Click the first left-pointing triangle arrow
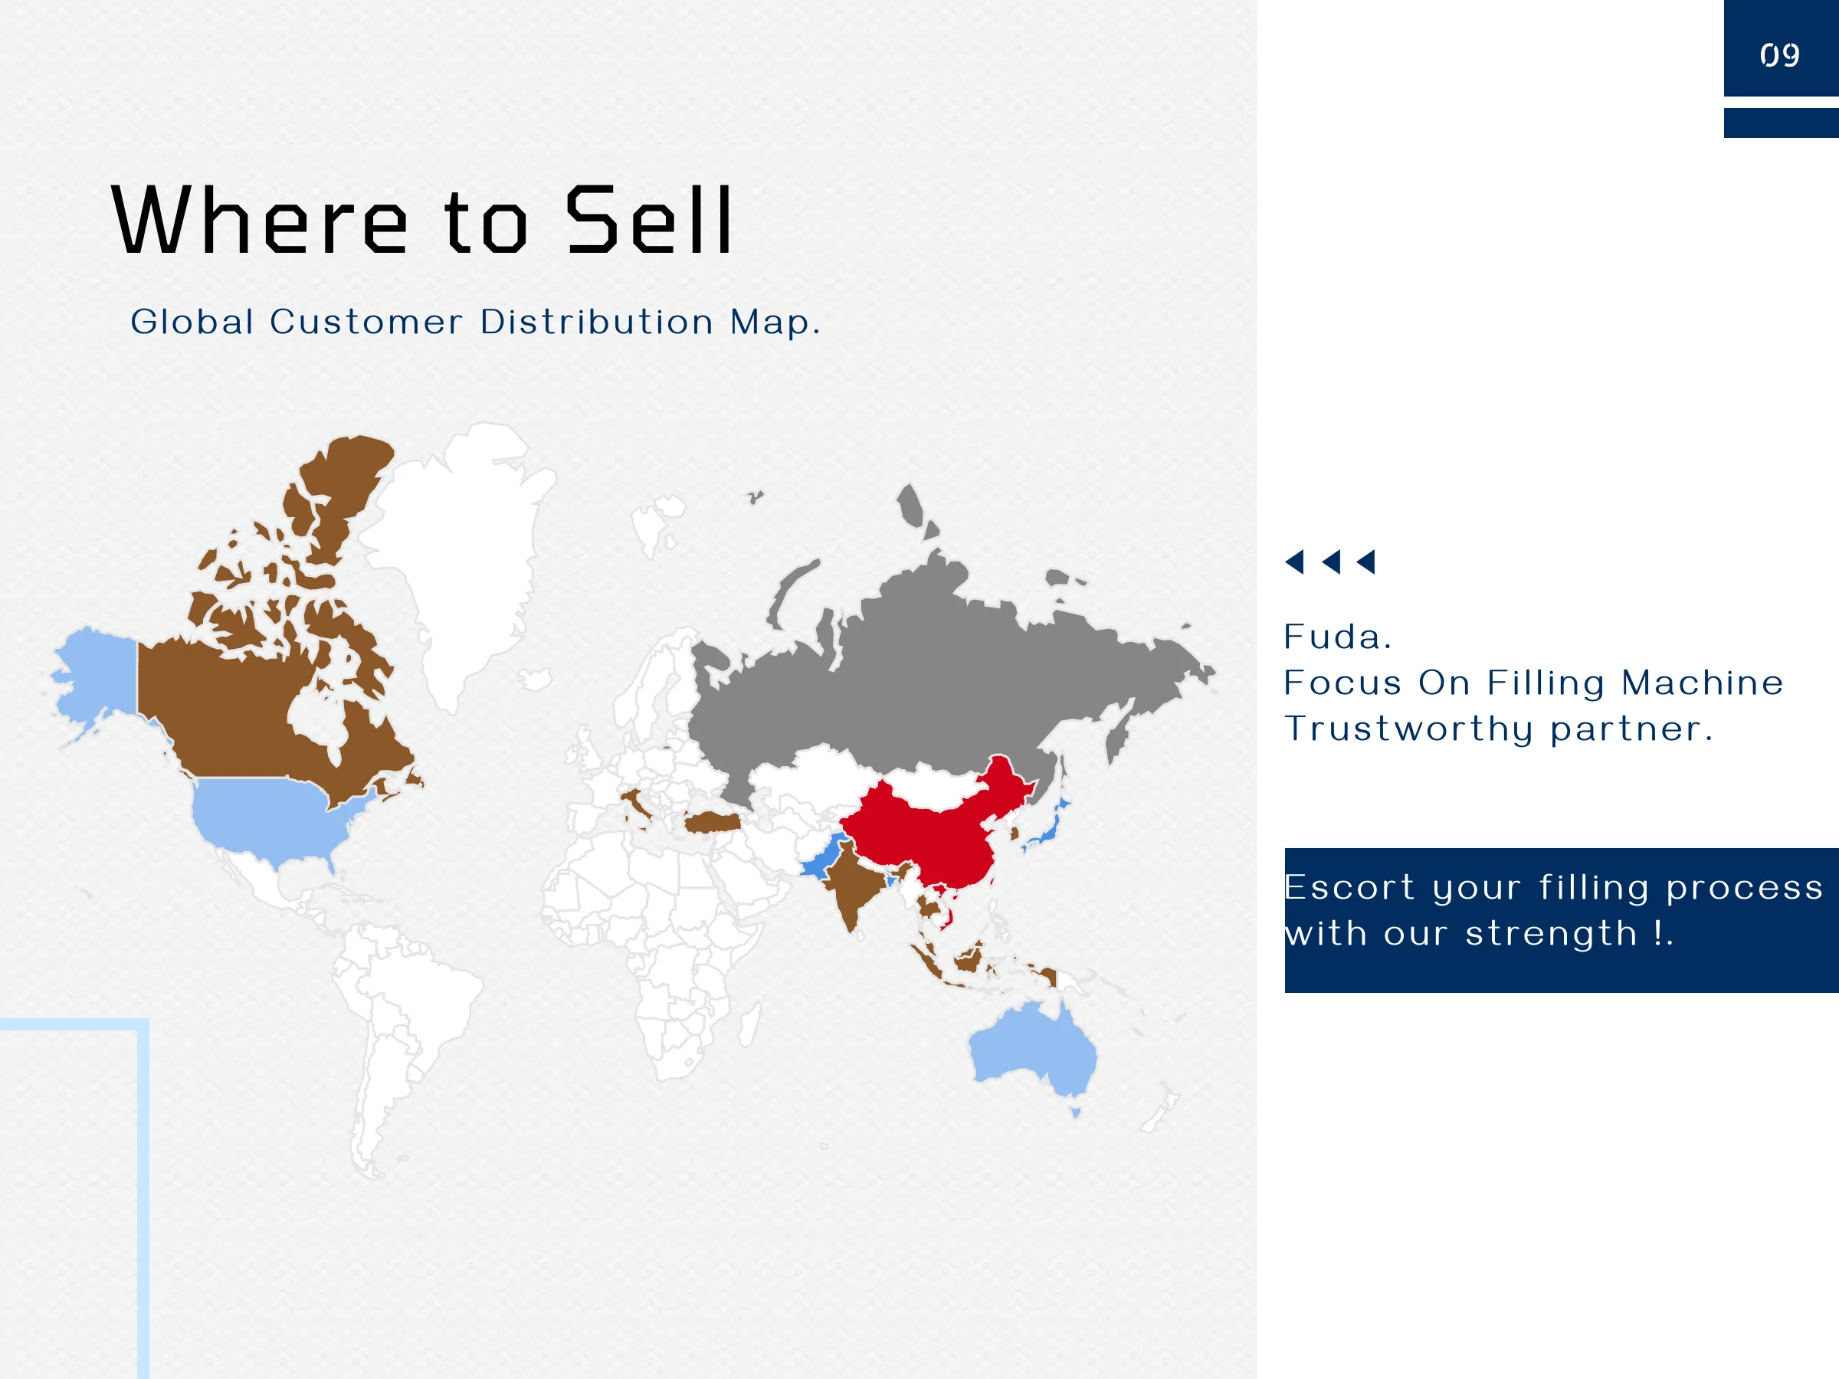 coord(1295,563)
